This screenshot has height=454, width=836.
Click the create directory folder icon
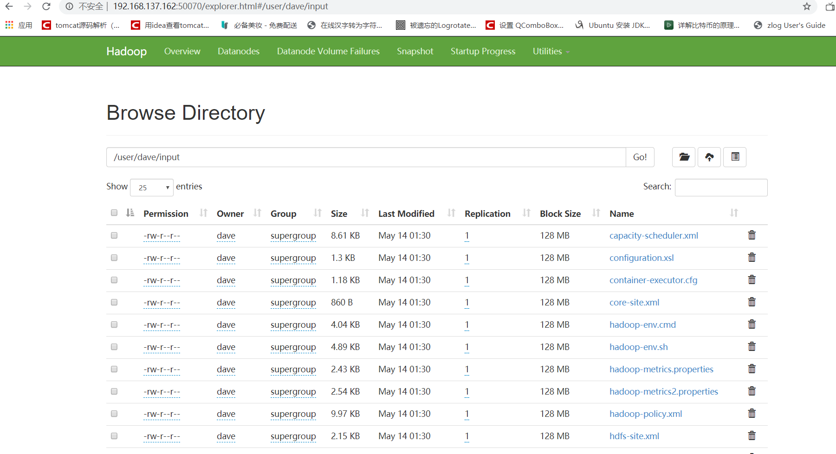pos(684,157)
